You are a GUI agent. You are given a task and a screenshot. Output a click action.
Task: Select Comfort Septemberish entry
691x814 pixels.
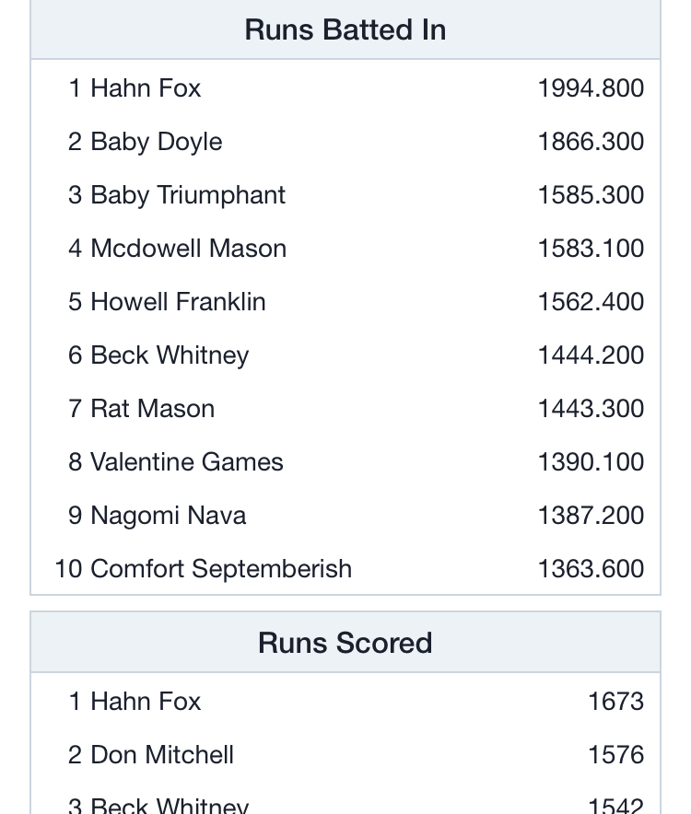click(221, 569)
